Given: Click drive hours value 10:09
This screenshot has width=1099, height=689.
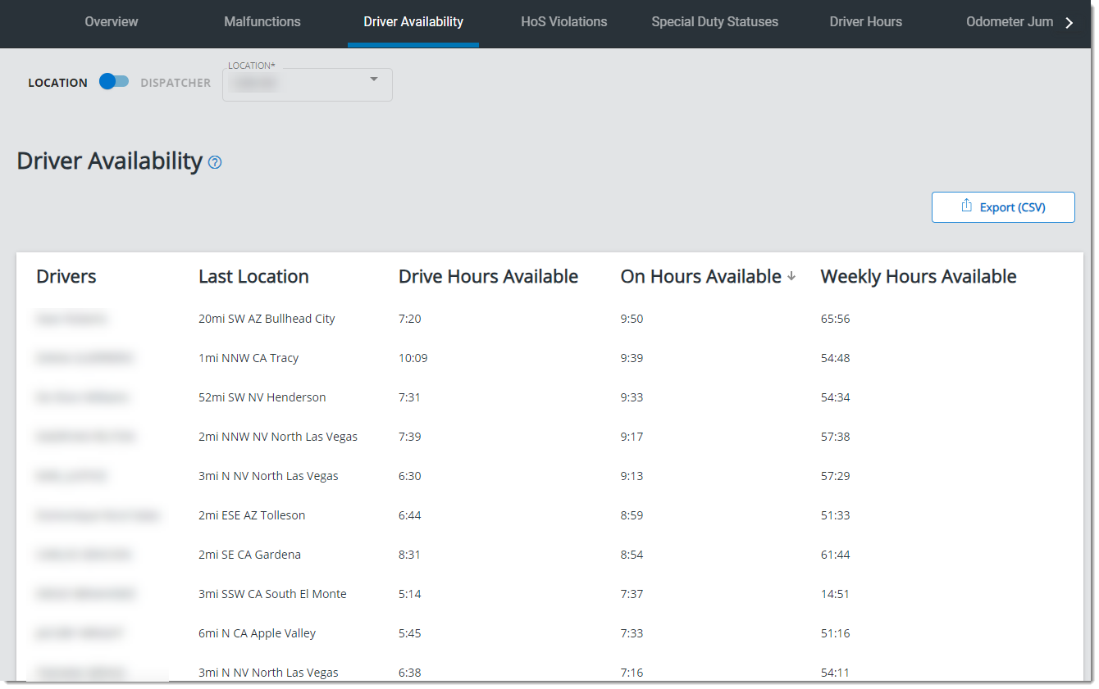Looking at the screenshot, I should click(x=413, y=358).
